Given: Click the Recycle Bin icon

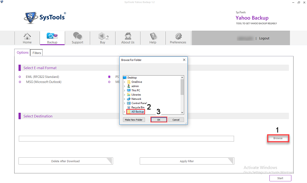Looking at the screenshot, I should tap(129, 107).
